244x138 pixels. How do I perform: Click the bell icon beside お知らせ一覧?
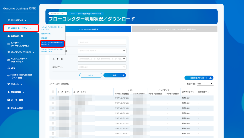click(8, 36)
